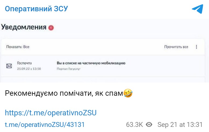Click the eye views icon
The width and height of the screenshot is (209, 132).
(x=149, y=125)
